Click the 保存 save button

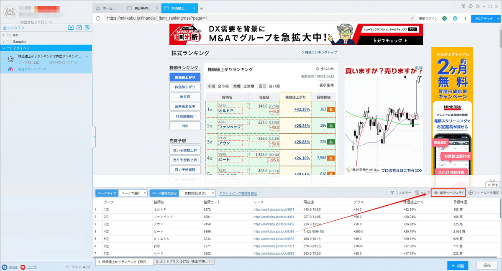click(x=487, y=265)
